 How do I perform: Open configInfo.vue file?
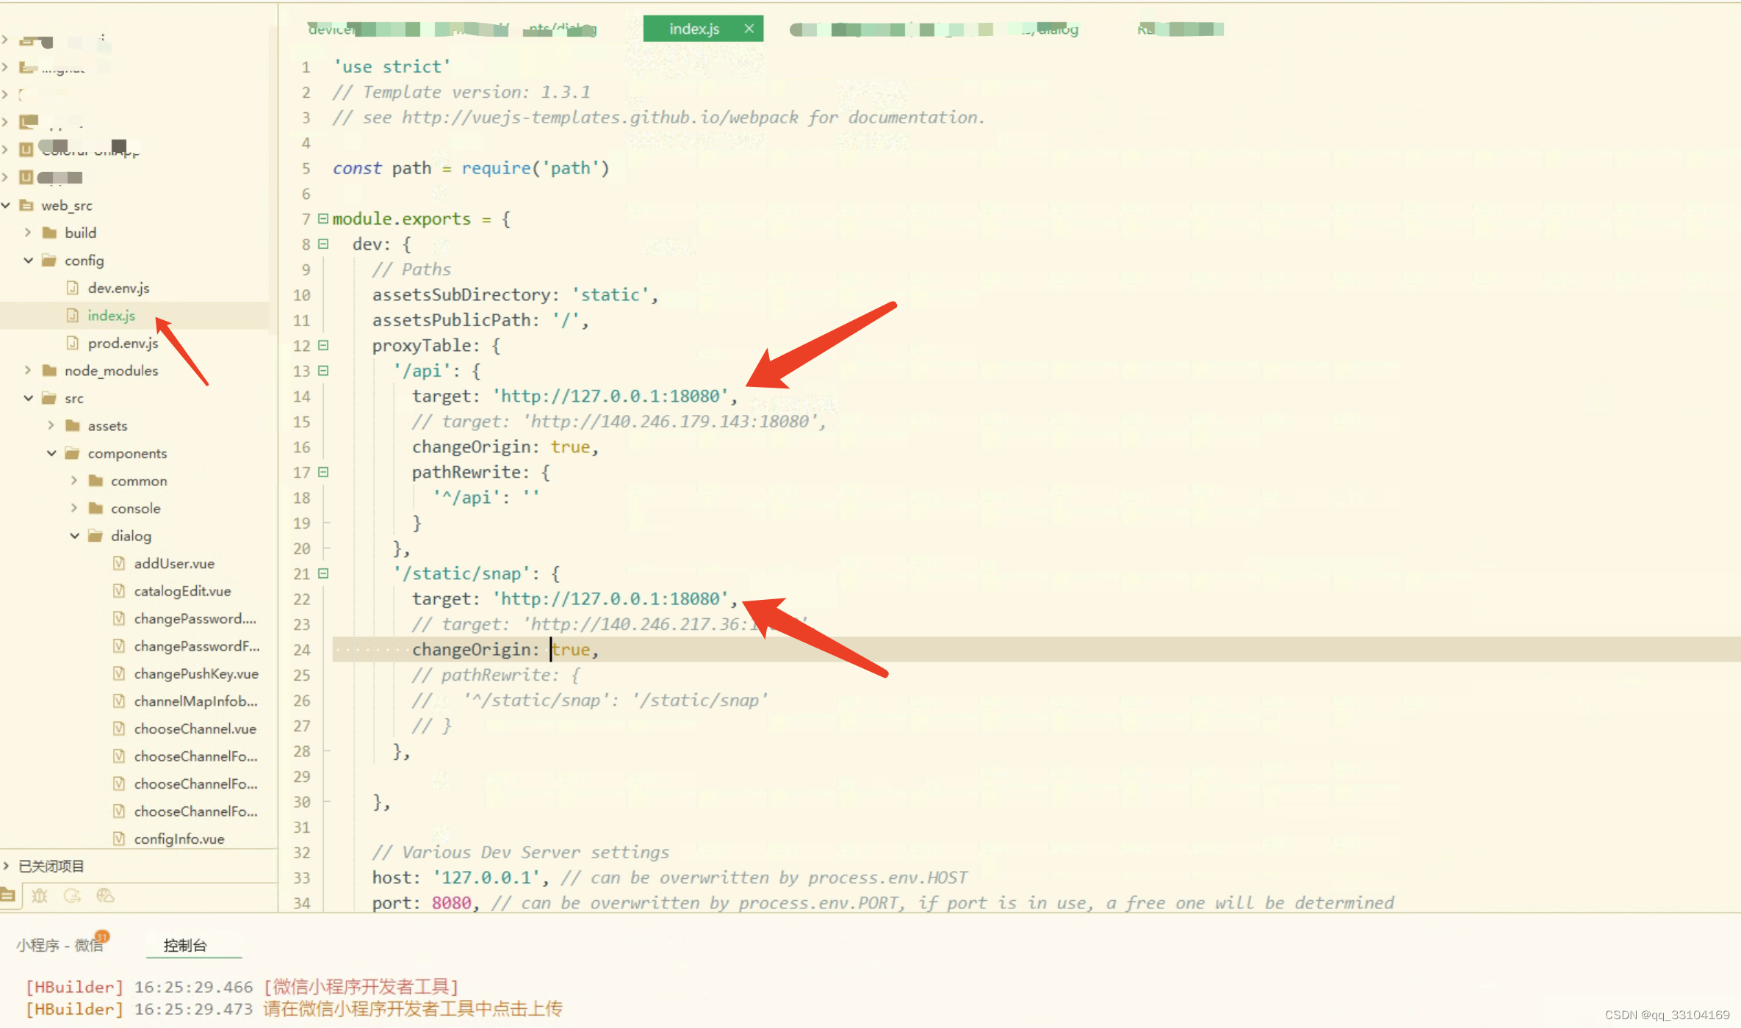click(x=179, y=839)
